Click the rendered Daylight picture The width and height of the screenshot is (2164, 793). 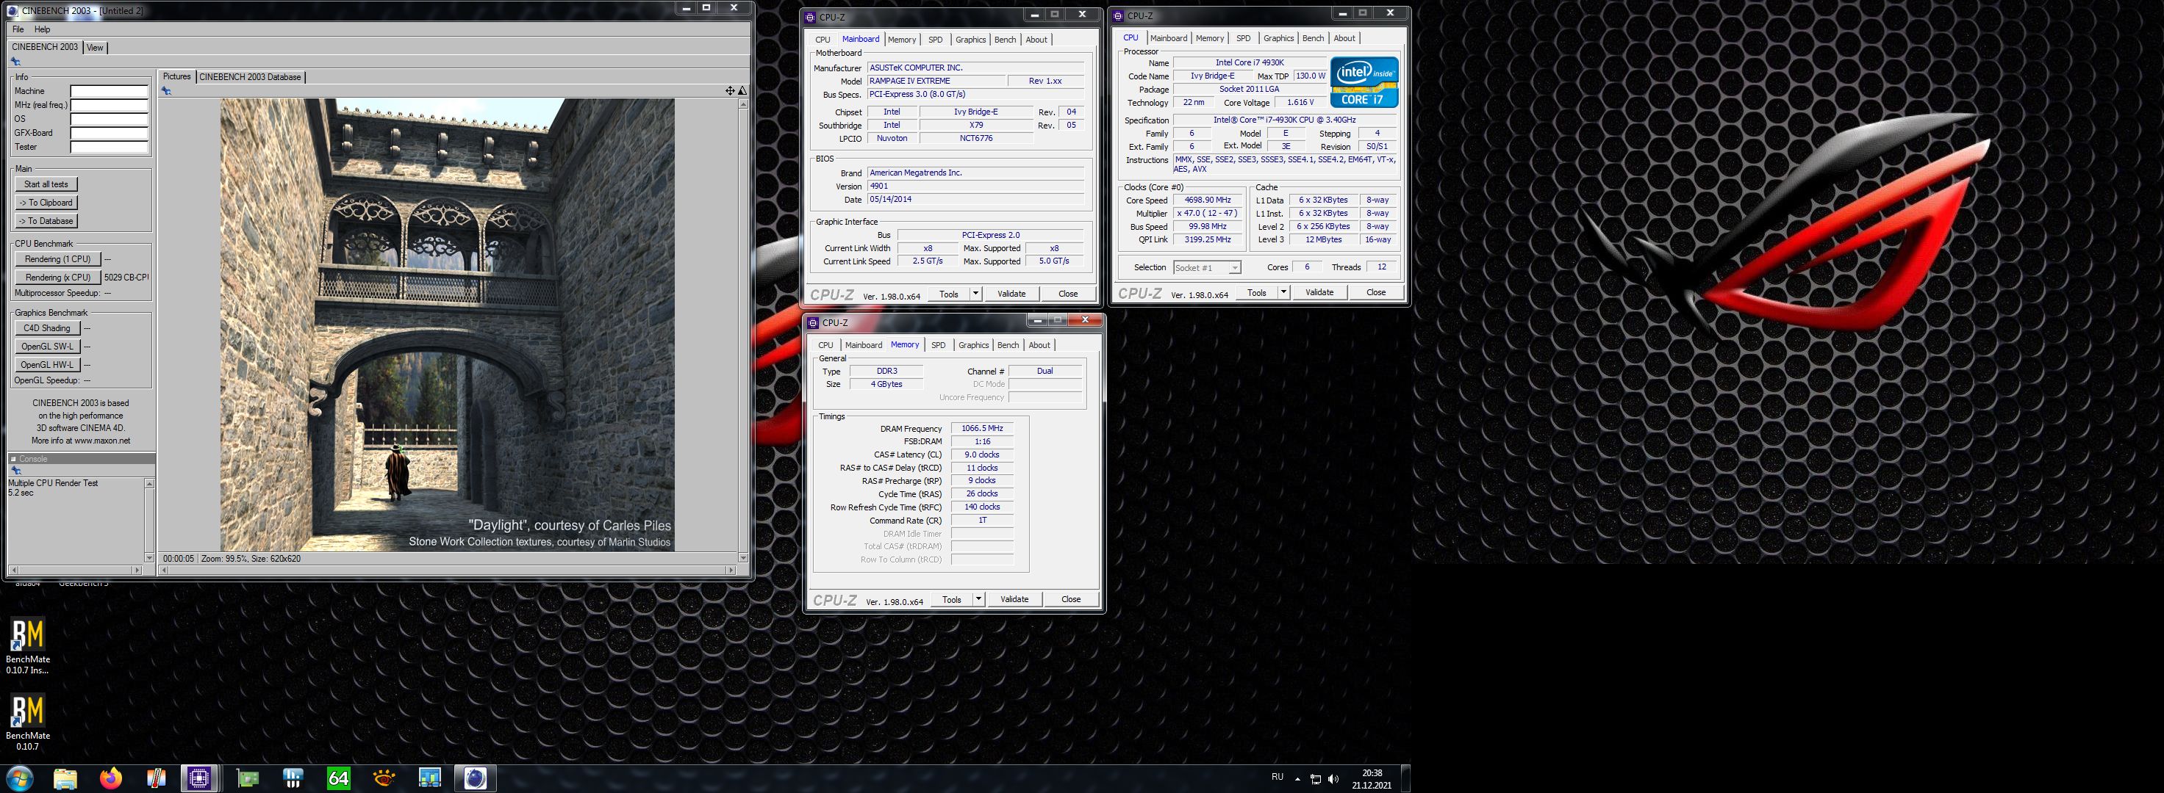(447, 325)
